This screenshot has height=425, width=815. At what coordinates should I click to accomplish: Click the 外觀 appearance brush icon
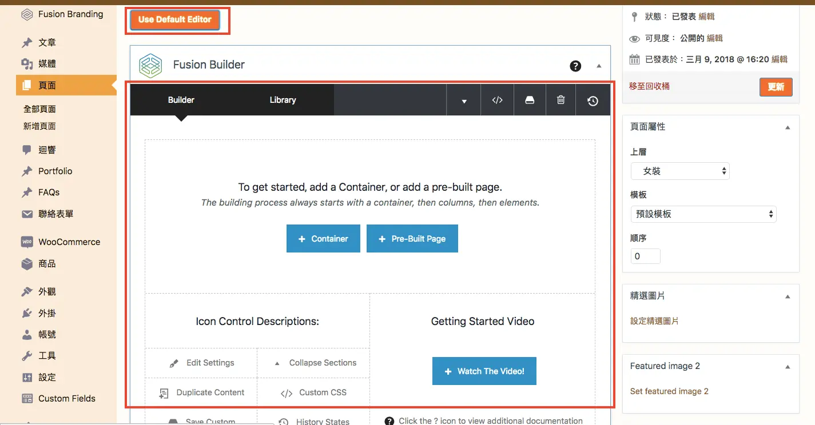tap(27, 292)
